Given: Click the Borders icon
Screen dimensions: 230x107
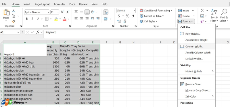Looking at the screenshot, I should (47, 19).
